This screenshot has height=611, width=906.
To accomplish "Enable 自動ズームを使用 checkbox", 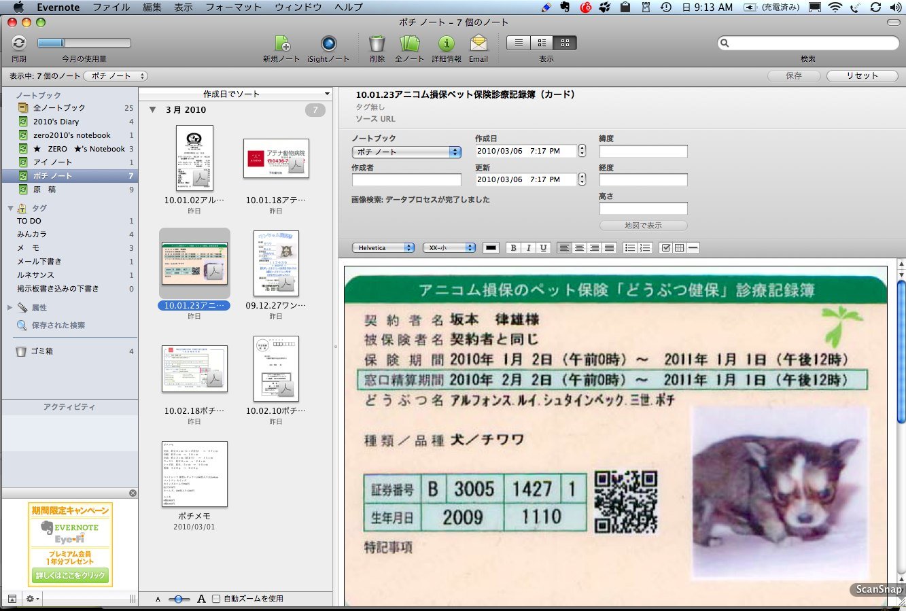I will pyautogui.click(x=216, y=599).
